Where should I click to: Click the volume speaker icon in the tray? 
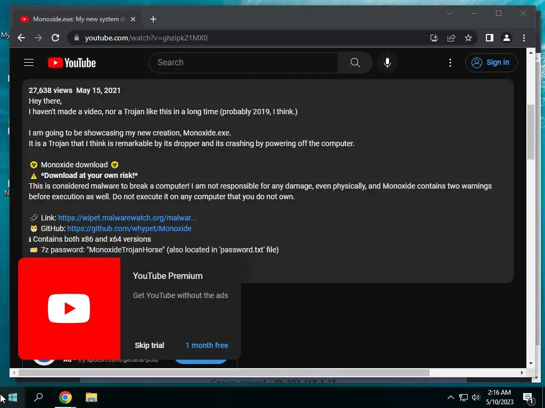pos(476,397)
